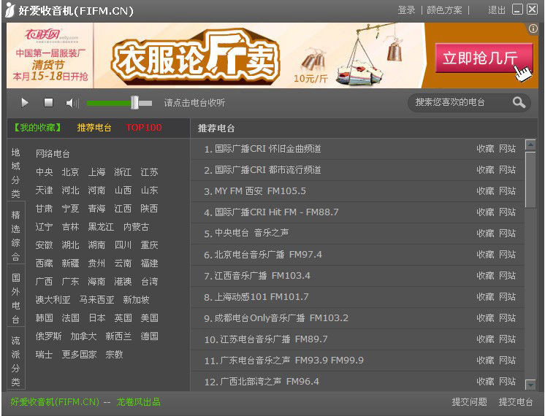Switch to the TOP100 tab
This screenshot has height=416, width=545.
click(143, 128)
